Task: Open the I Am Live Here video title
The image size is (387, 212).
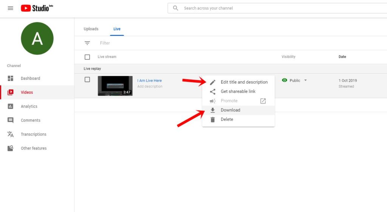Action: [150, 80]
